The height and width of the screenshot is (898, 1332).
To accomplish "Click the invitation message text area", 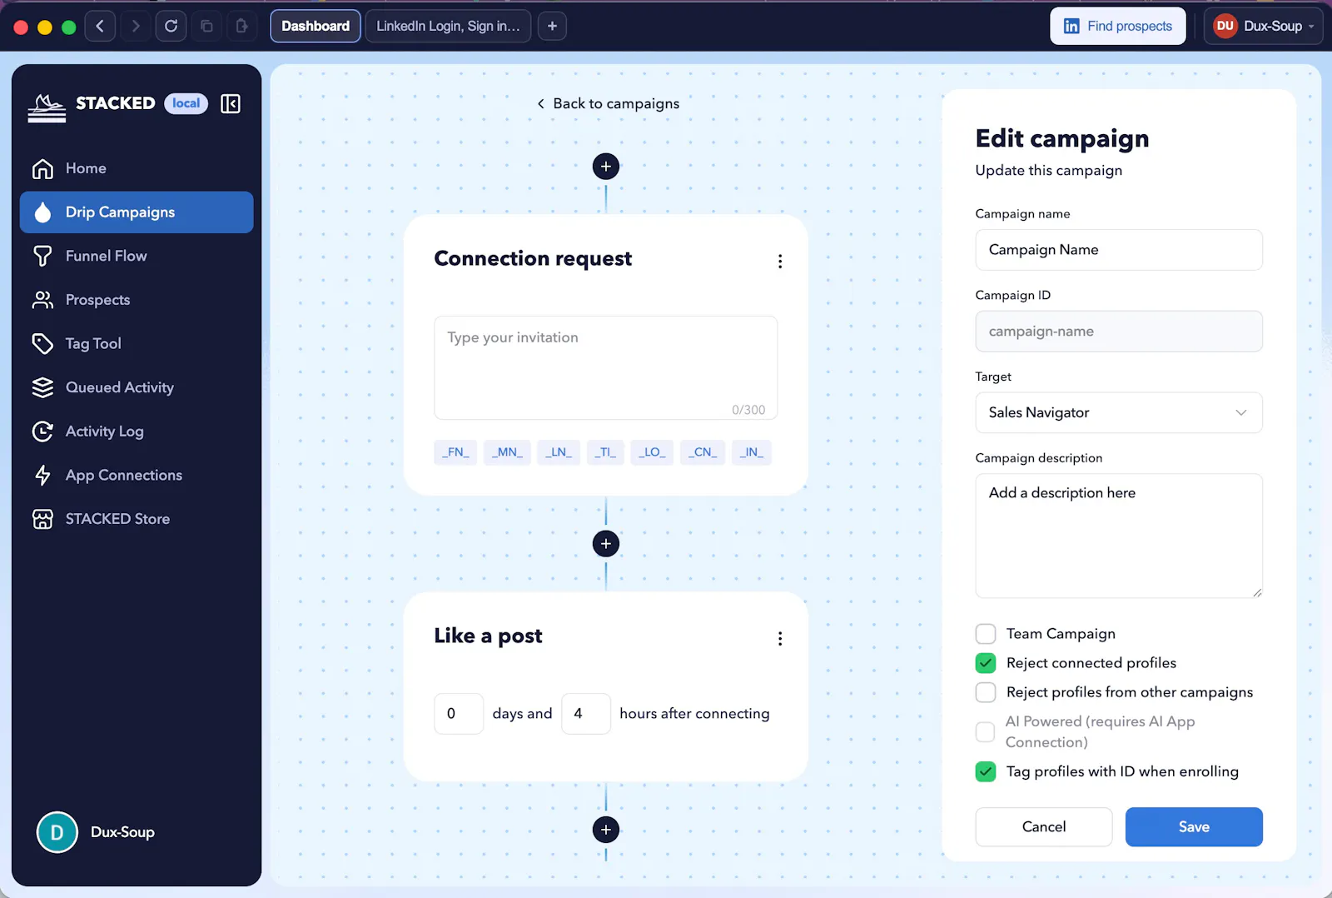I will click(606, 367).
